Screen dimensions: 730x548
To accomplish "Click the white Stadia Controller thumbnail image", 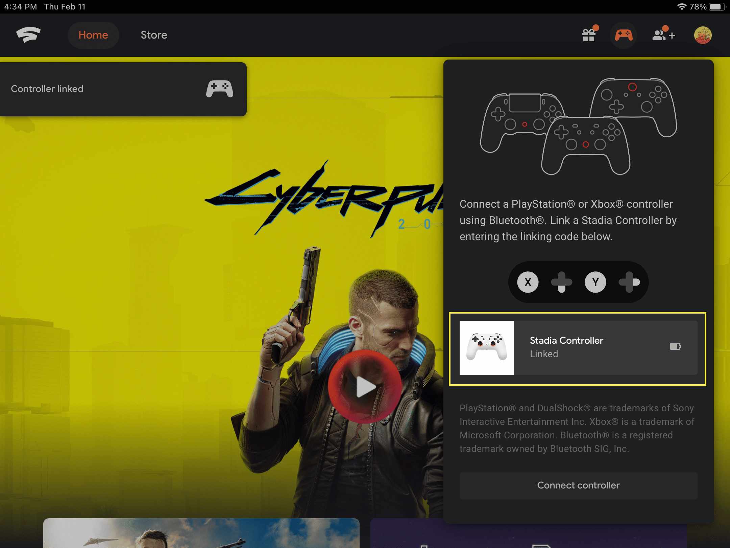I will 487,348.
